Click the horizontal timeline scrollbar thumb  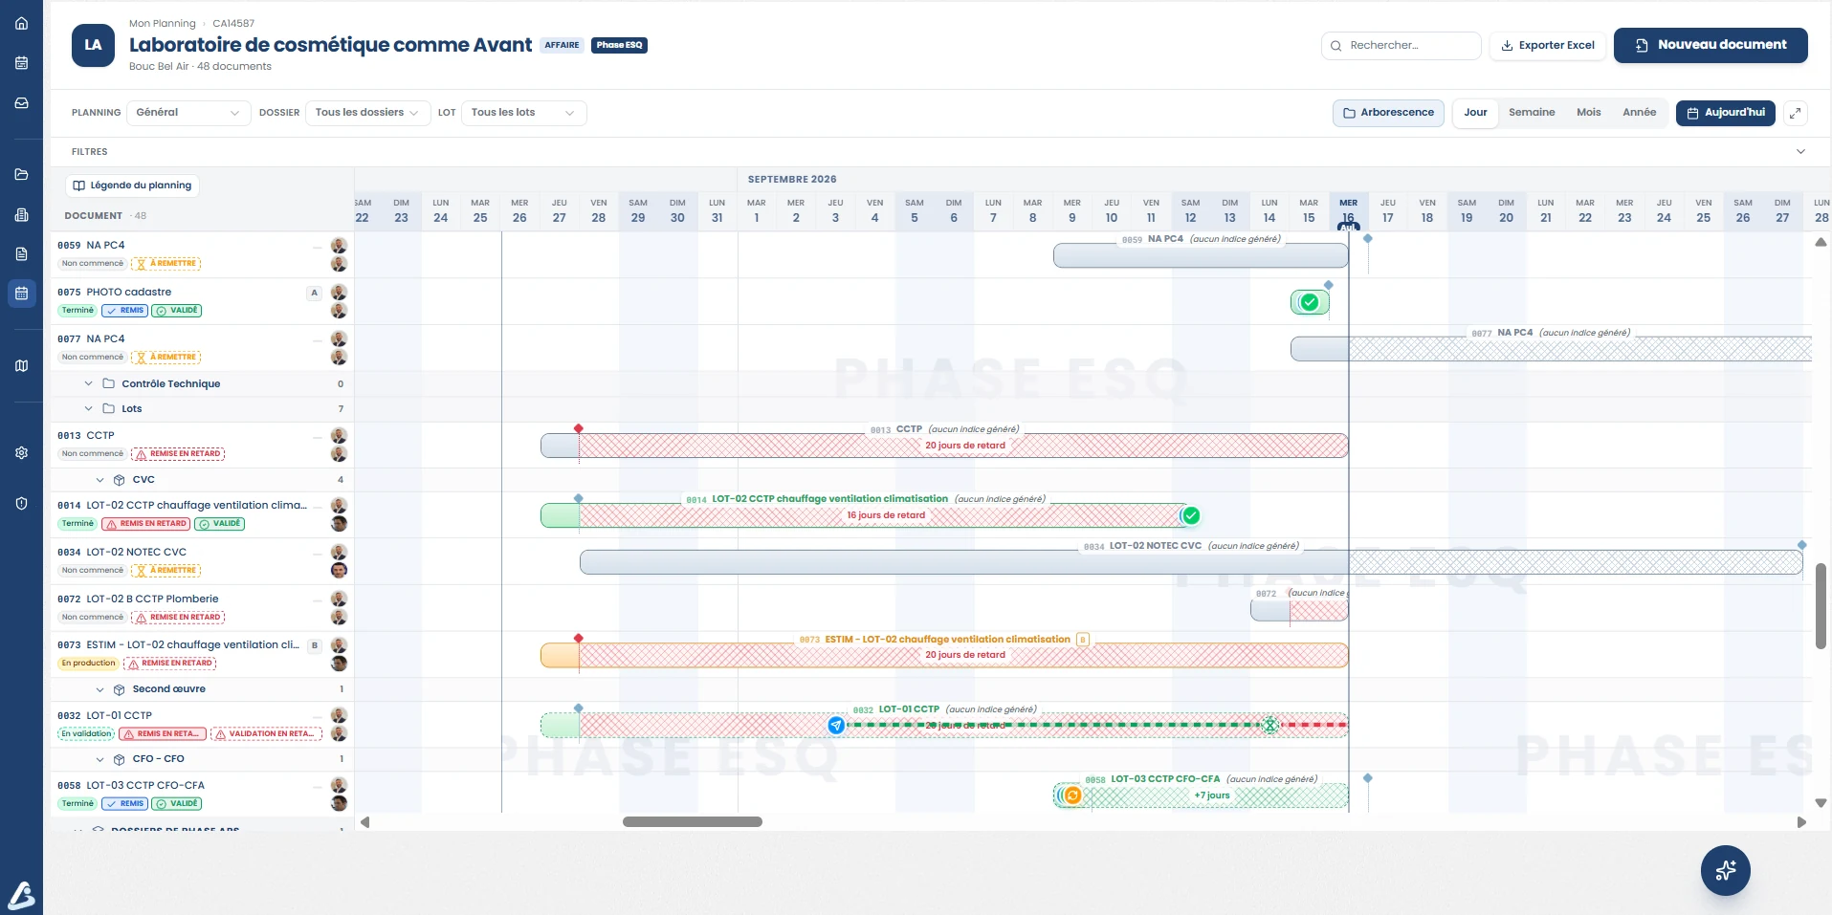tap(693, 822)
